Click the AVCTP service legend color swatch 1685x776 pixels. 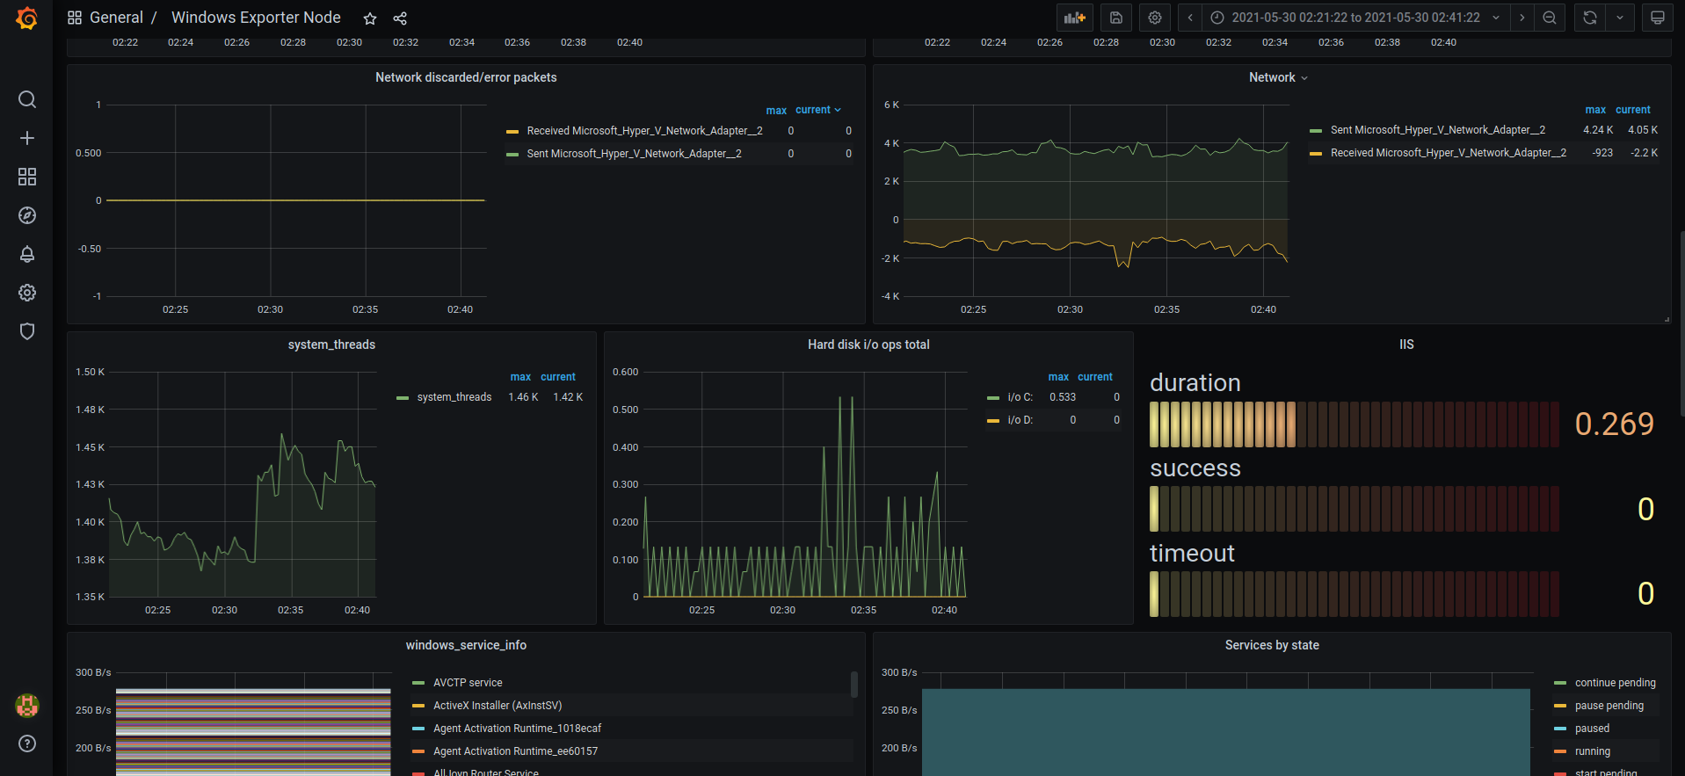coord(418,683)
